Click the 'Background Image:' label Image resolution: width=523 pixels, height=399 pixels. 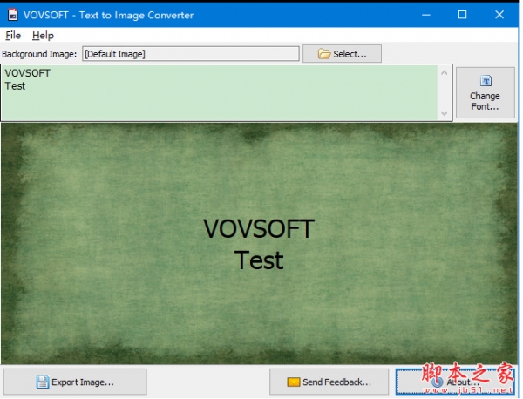coord(39,54)
